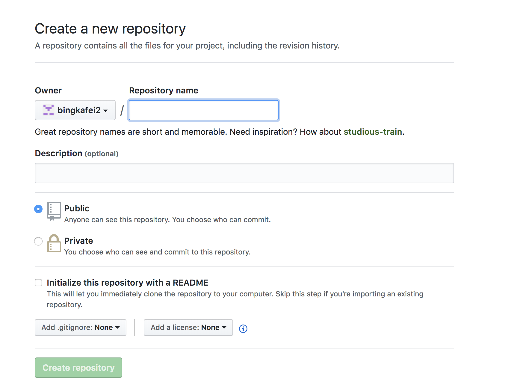Click into the Description text field

click(244, 173)
